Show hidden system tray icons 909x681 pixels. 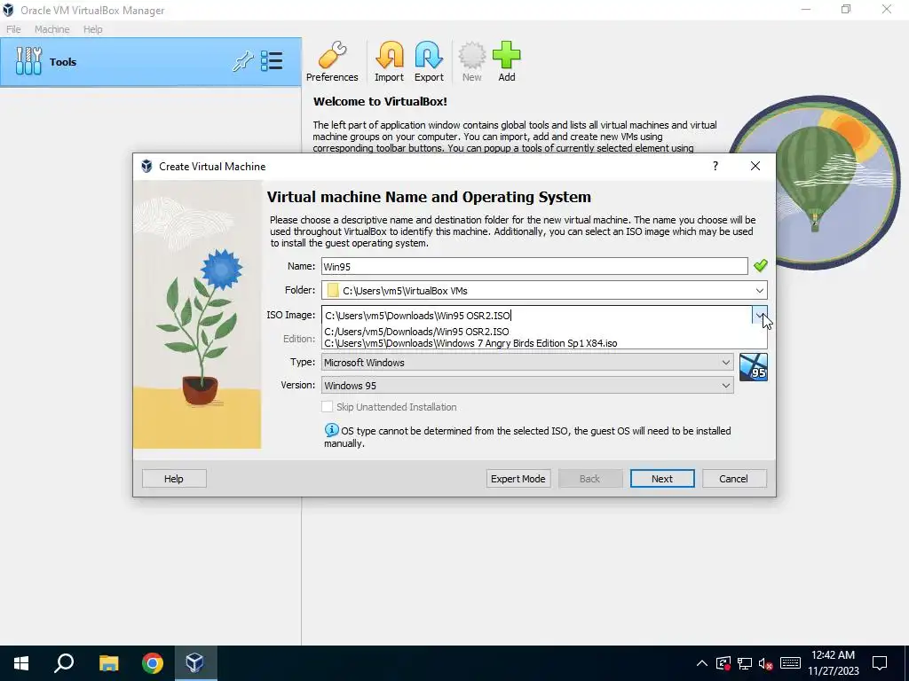pyautogui.click(x=701, y=663)
